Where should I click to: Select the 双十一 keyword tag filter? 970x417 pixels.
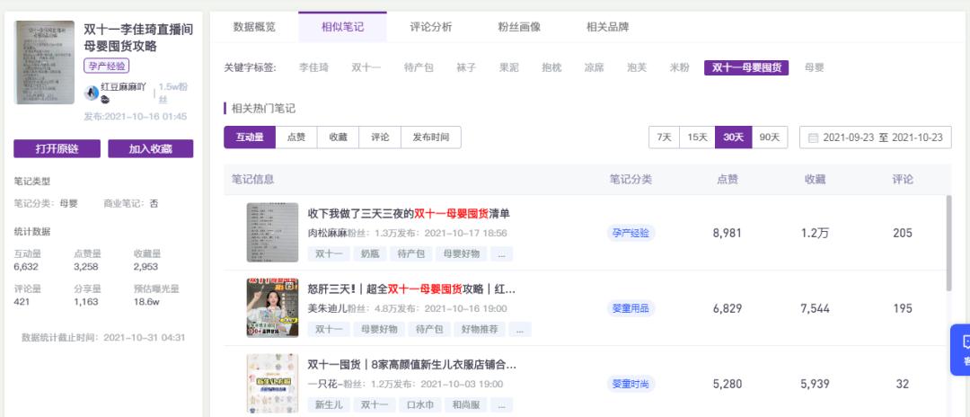366,67
